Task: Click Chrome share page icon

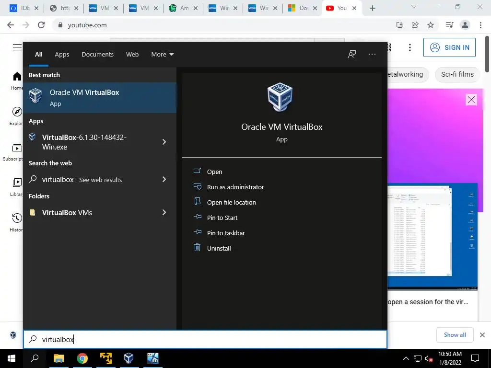Action: click(415, 25)
